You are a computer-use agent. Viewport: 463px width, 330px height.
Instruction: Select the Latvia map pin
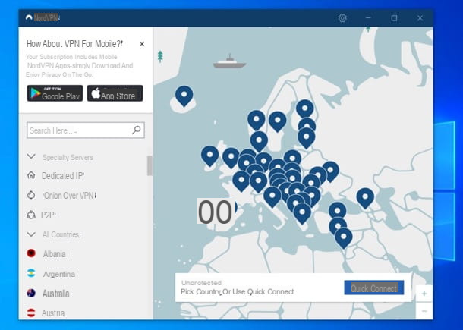click(x=307, y=138)
